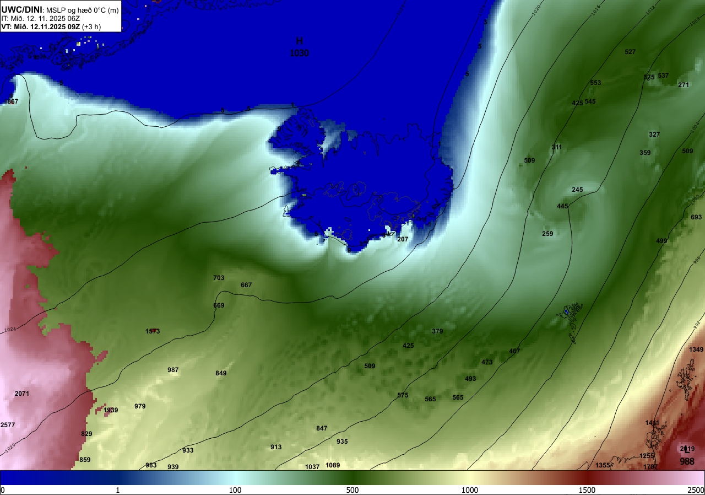Click the '1573' height value
The image size is (705, 495).
coord(153,331)
